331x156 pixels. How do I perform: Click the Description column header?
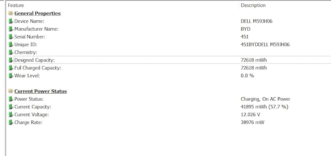tap(253, 5)
